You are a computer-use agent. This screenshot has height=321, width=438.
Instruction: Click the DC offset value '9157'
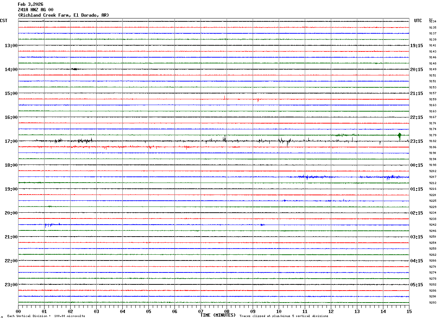point(433,93)
